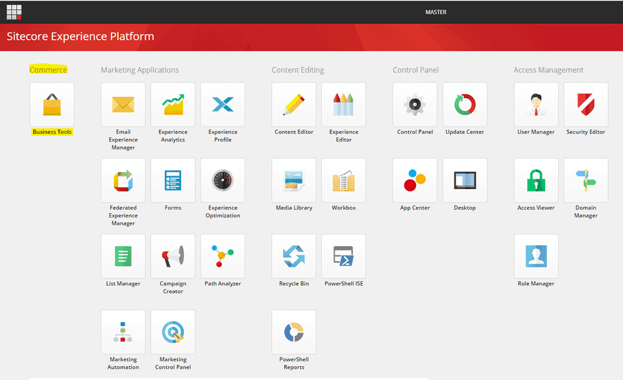This screenshot has width=623, height=380.
Task: Open Security Editor shield icon
Action: [x=585, y=105]
